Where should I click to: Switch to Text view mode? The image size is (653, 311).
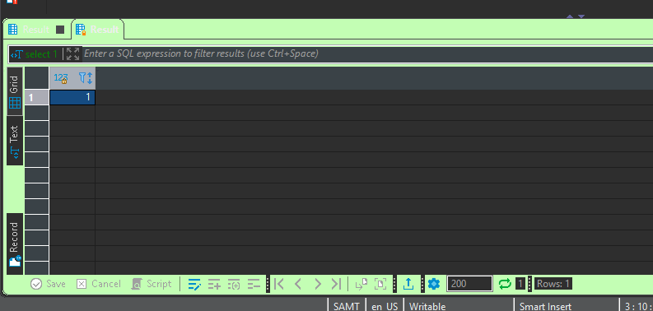click(x=15, y=142)
